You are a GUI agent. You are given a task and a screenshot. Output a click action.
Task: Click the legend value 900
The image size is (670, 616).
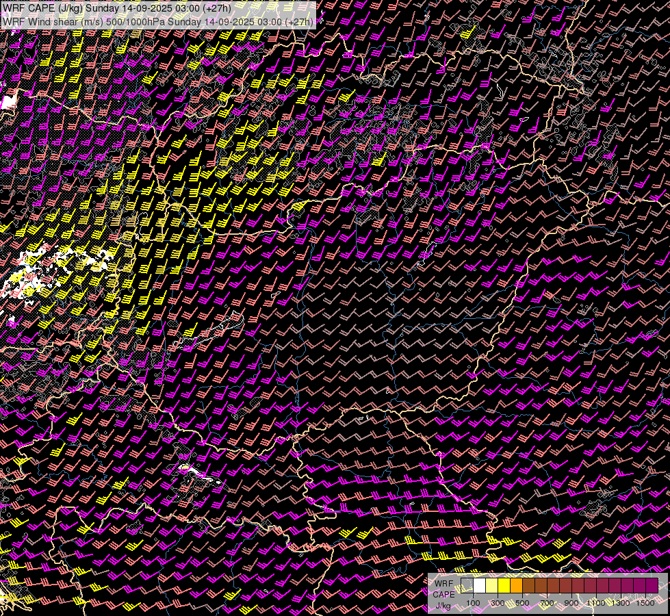tap(571, 603)
